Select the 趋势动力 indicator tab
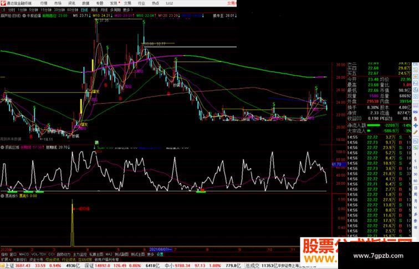The height and width of the screenshot is (269, 419). point(64,255)
